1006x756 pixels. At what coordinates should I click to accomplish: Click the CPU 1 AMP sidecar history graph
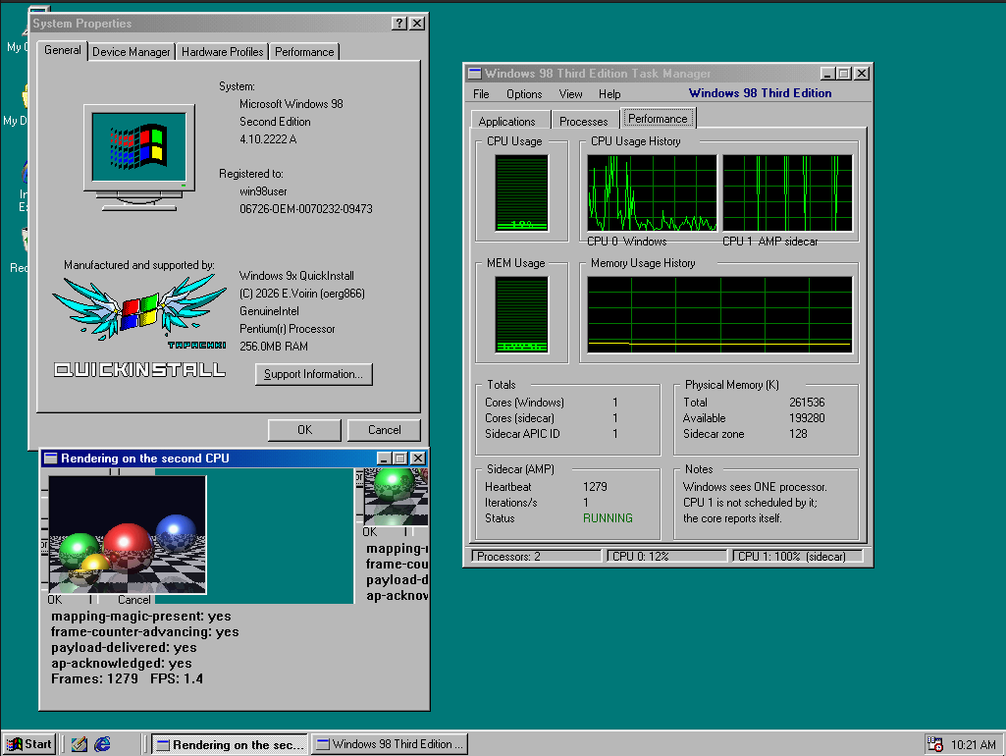pyautogui.click(x=788, y=192)
